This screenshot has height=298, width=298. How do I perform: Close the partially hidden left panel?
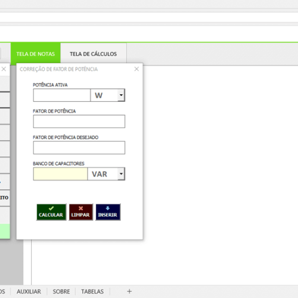(x=4, y=69)
